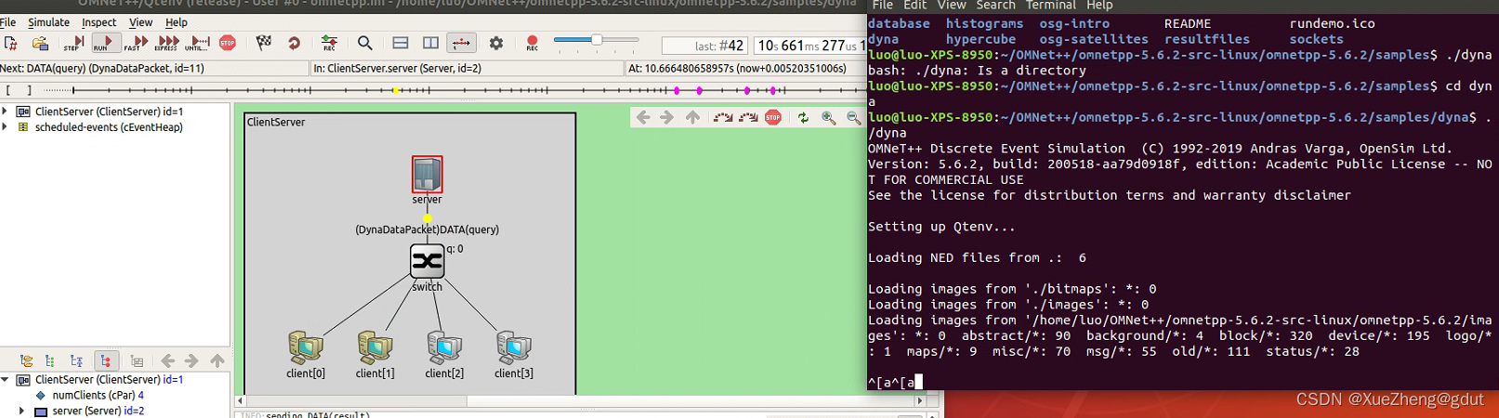Click the magnifier find objects icon
This screenshot has height=418, width=1499.
pyautogui.click(x=365, y=43)
